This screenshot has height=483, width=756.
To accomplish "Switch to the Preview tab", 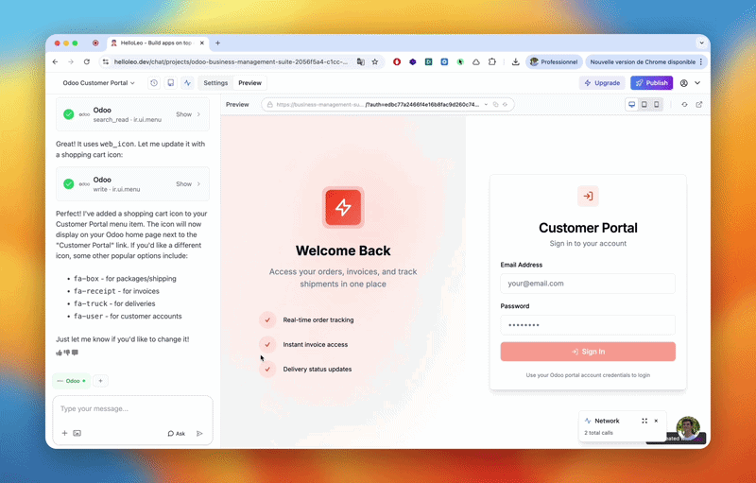I will [x=249, y=83].
